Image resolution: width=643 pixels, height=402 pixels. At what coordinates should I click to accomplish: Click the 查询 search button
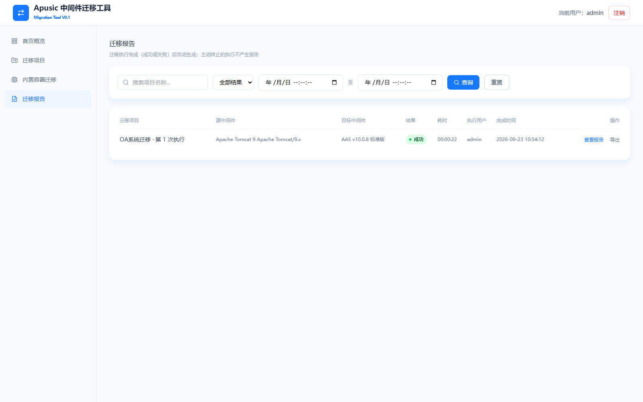tap(463, 82)
